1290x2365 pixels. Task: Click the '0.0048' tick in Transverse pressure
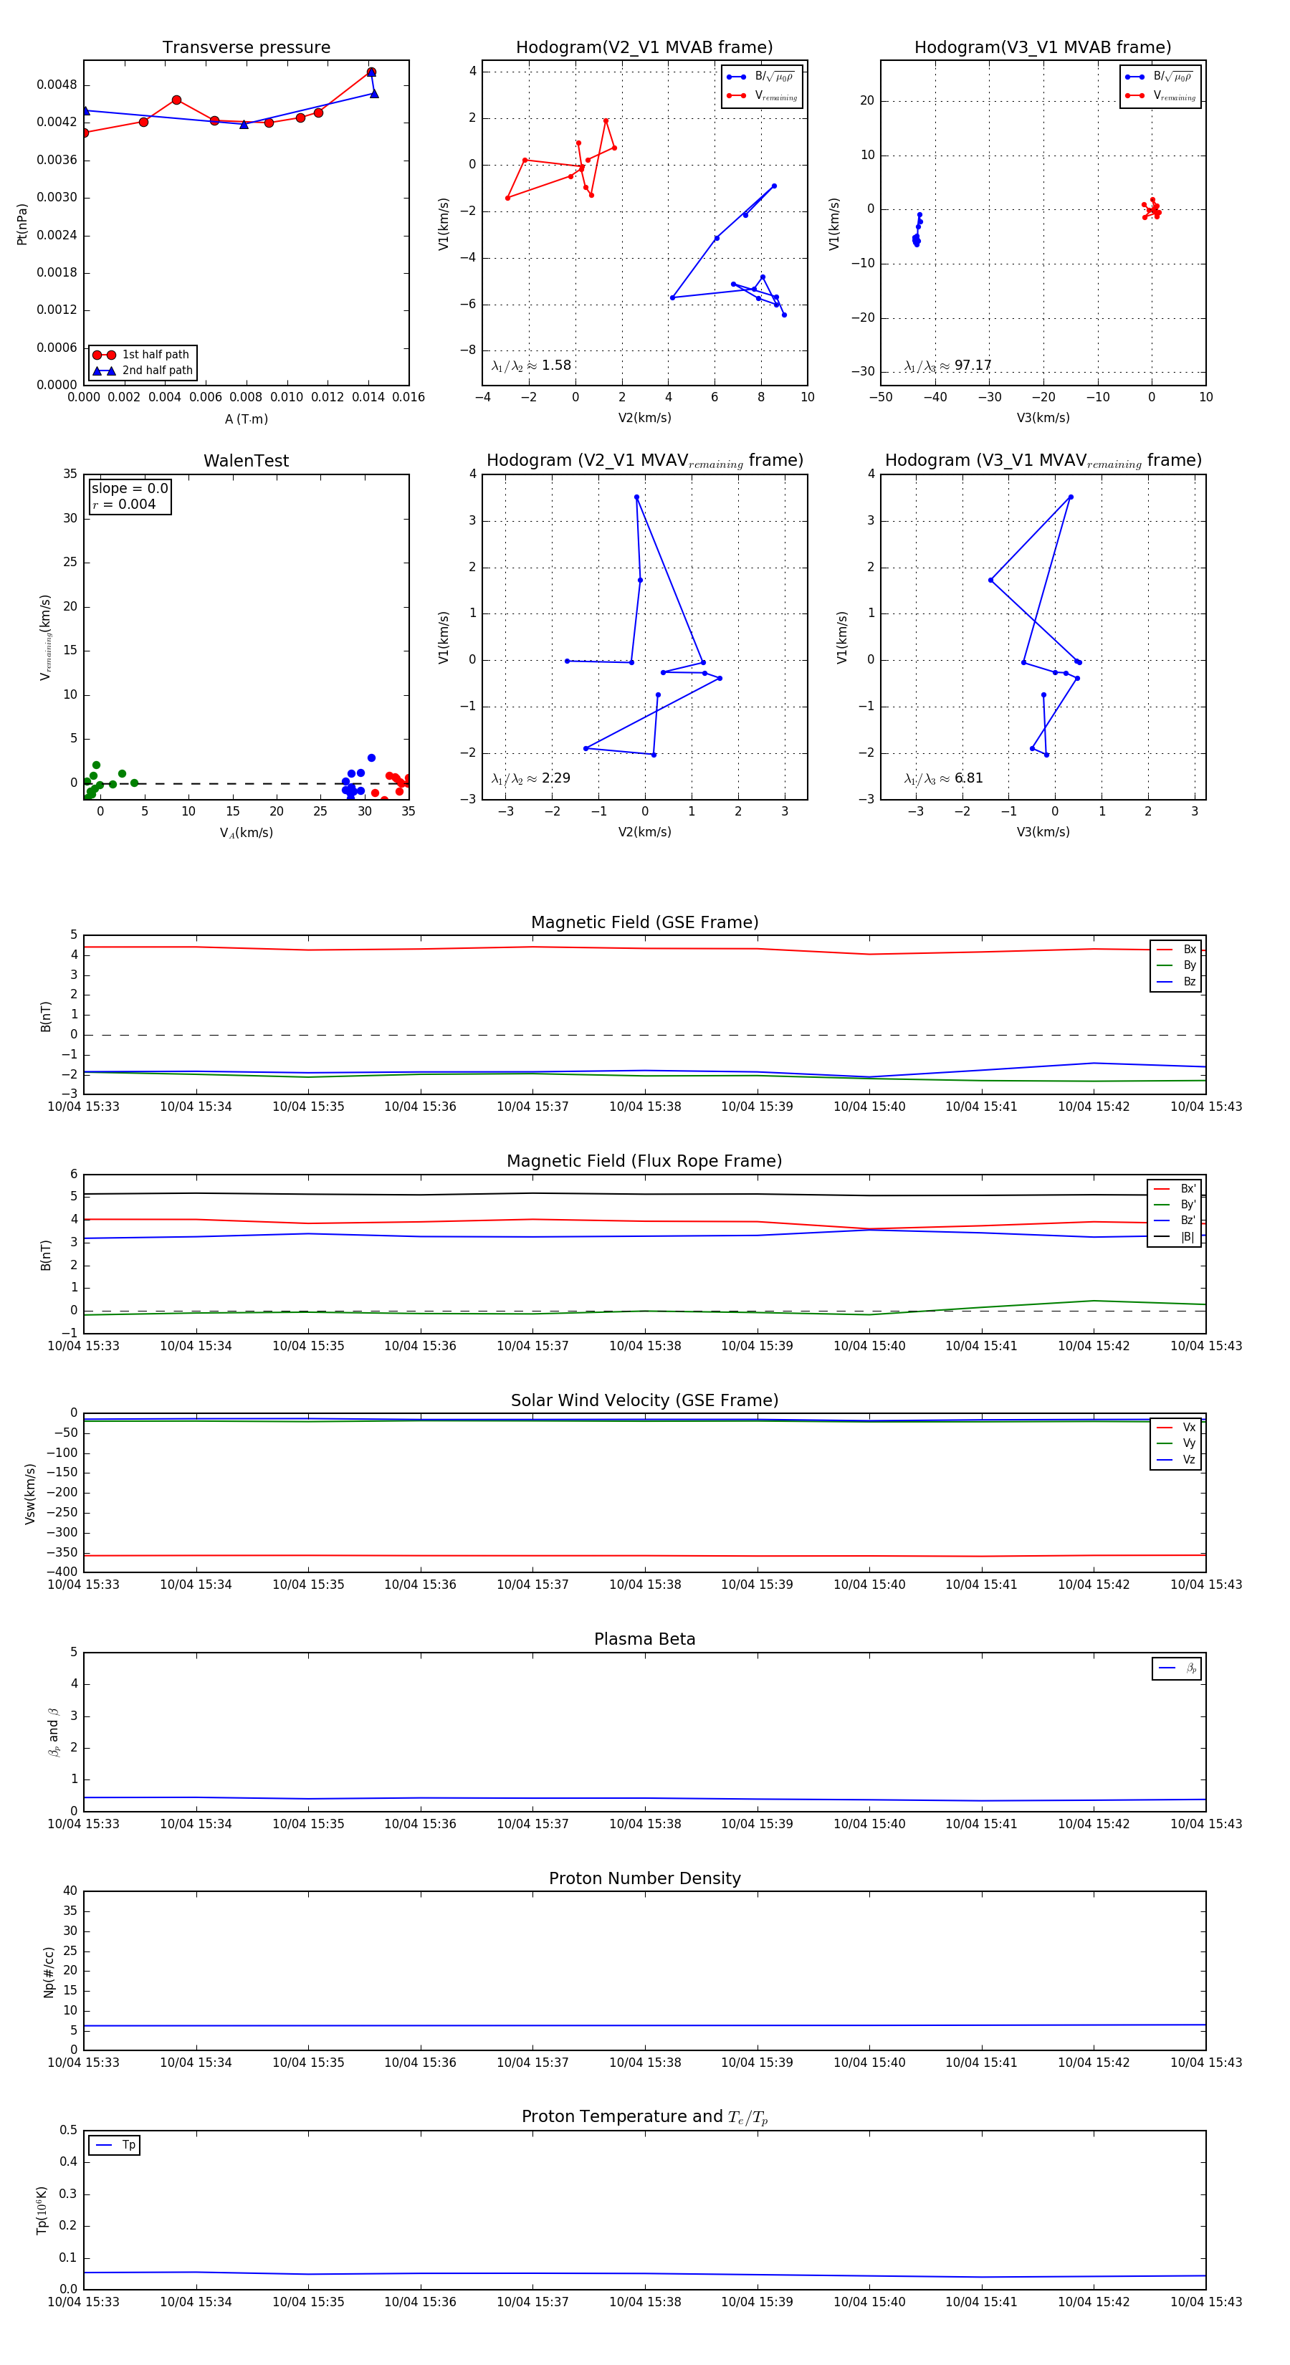[x=57, y=85]
